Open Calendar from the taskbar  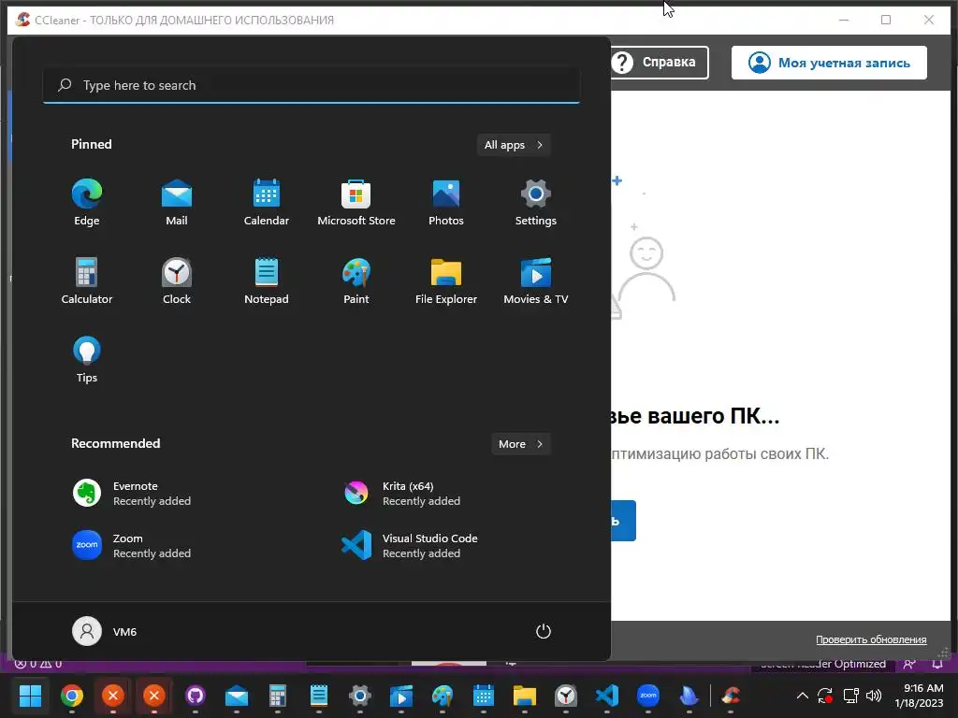(484, 696)
